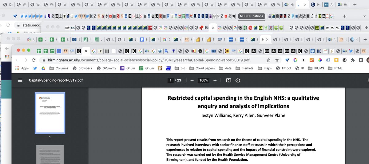
Task: Click the report title heading text
Action: point(243,102)
